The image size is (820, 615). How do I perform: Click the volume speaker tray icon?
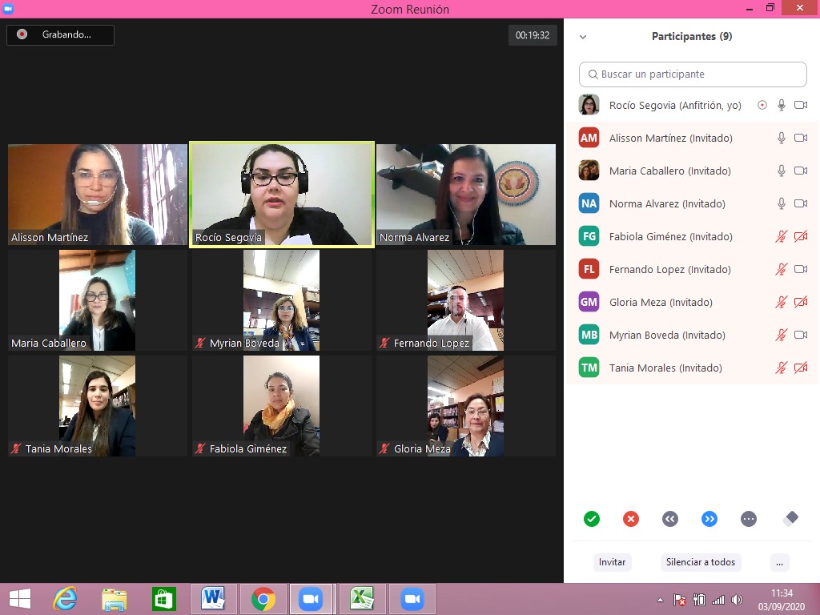tap(737, 600)
